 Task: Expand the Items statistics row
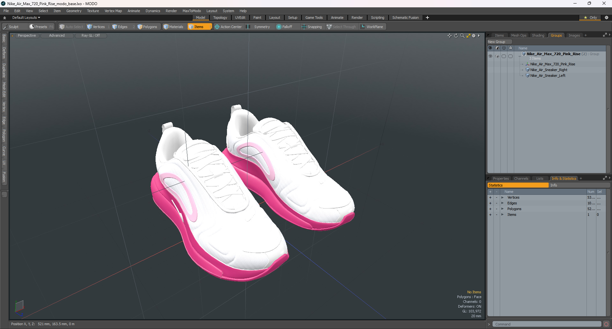coord(502,215)
